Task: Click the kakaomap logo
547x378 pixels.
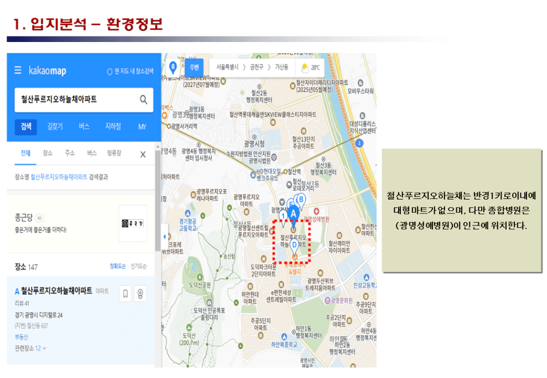Action: click(x=48, y=71)
